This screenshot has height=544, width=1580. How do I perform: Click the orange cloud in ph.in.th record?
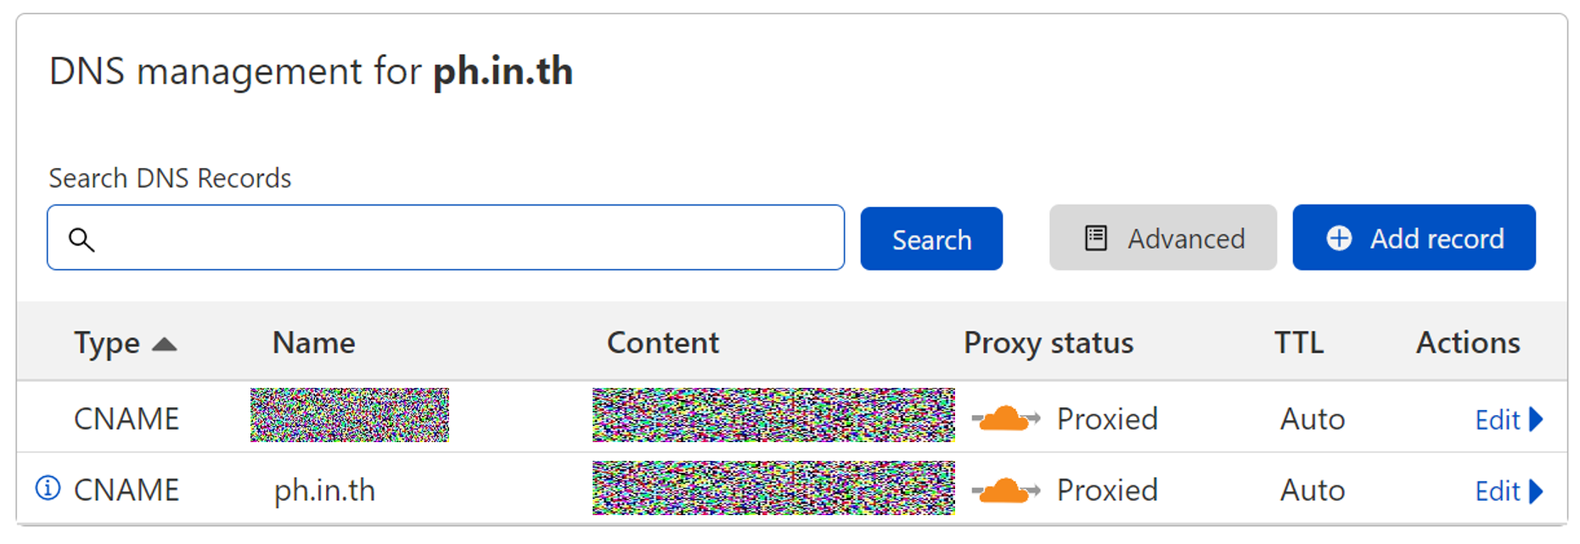click(x=1005, y=490)
